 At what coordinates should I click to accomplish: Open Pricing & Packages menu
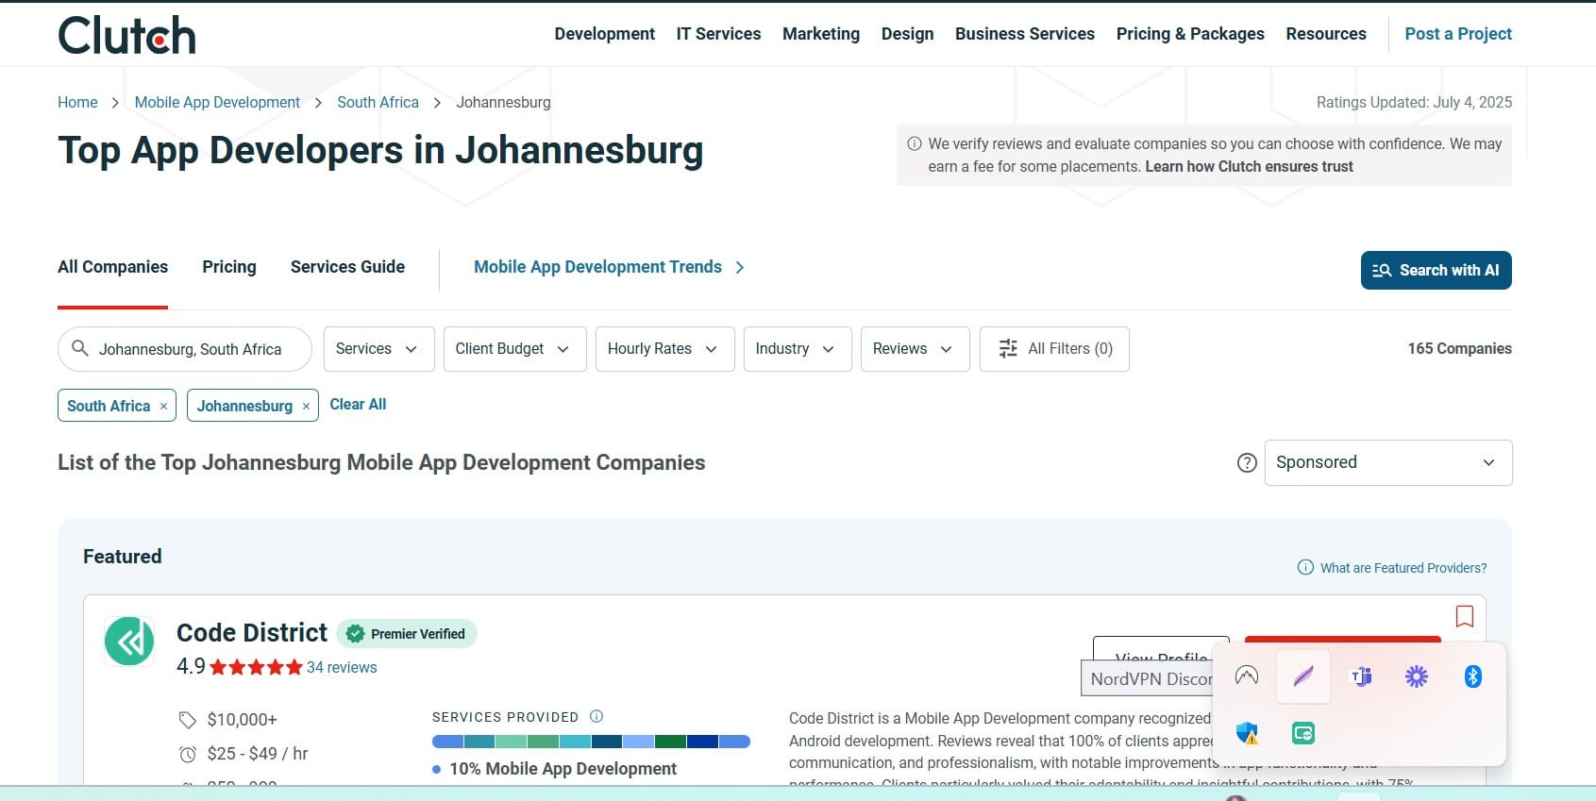1190,34
